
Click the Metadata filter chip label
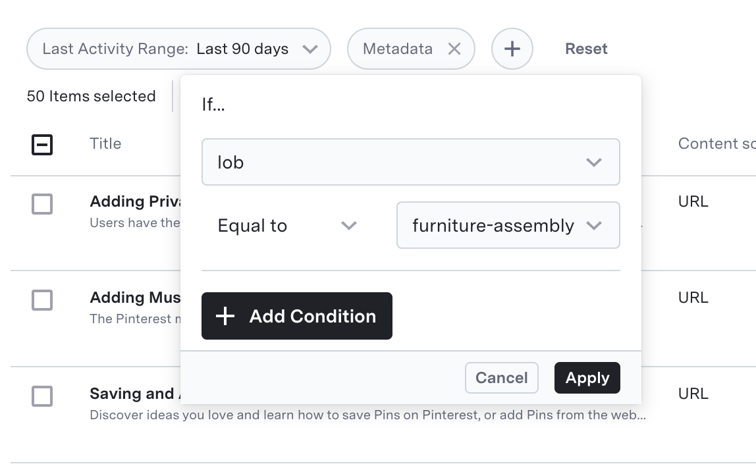[398, 49]
